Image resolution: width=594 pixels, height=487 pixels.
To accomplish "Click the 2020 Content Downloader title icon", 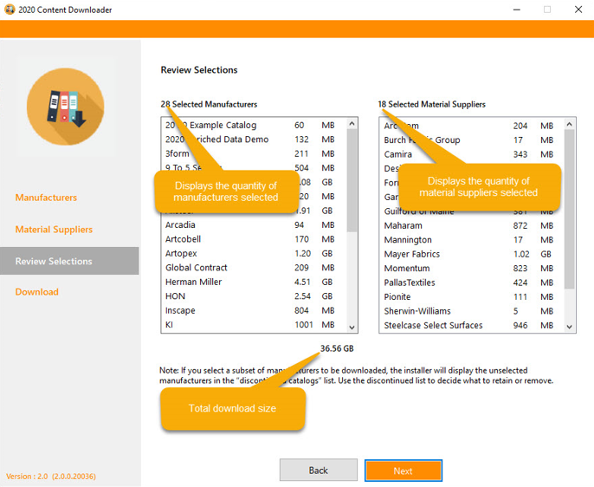I will 10,10.
